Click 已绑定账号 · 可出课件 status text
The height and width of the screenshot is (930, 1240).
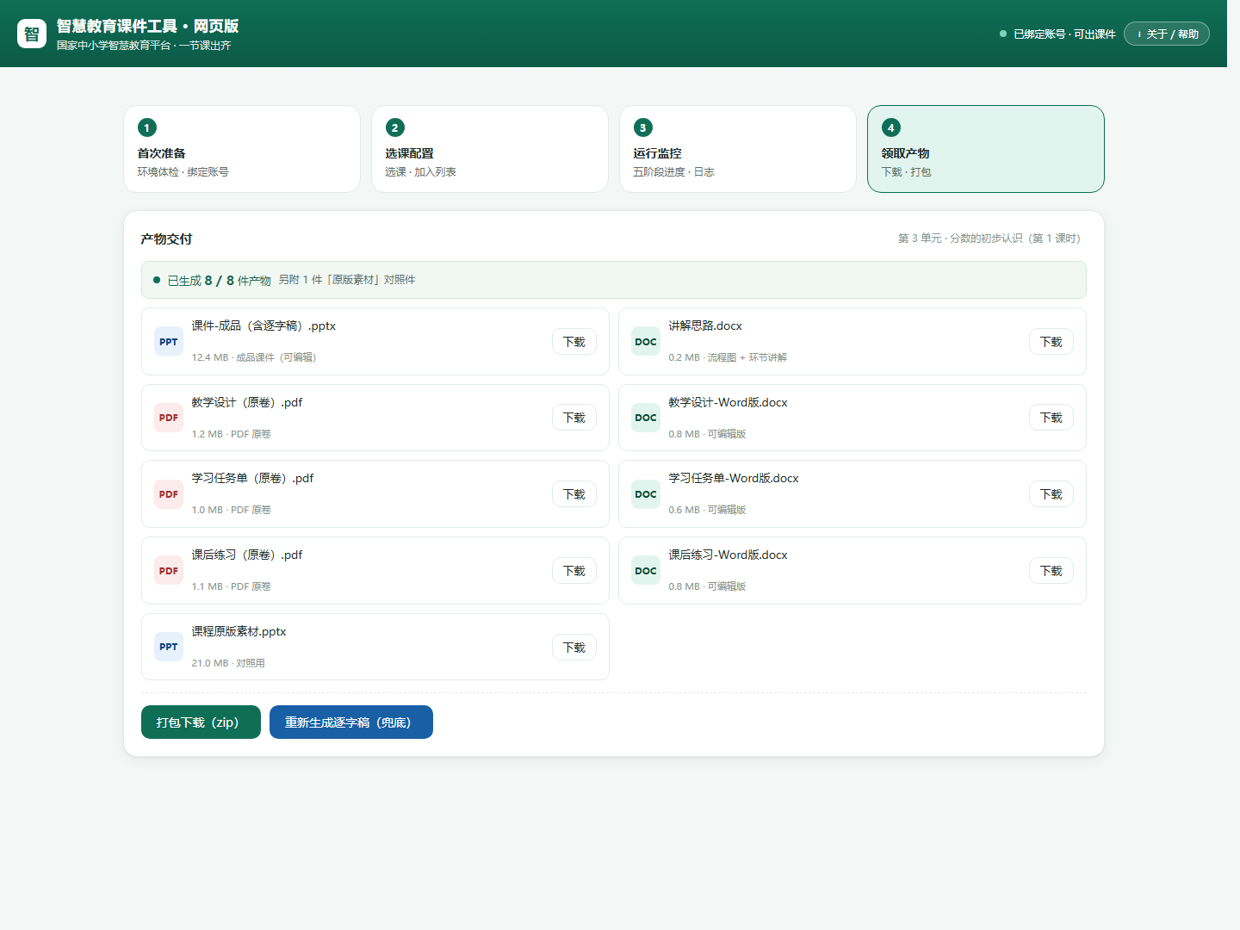(x=1064, y=34)
